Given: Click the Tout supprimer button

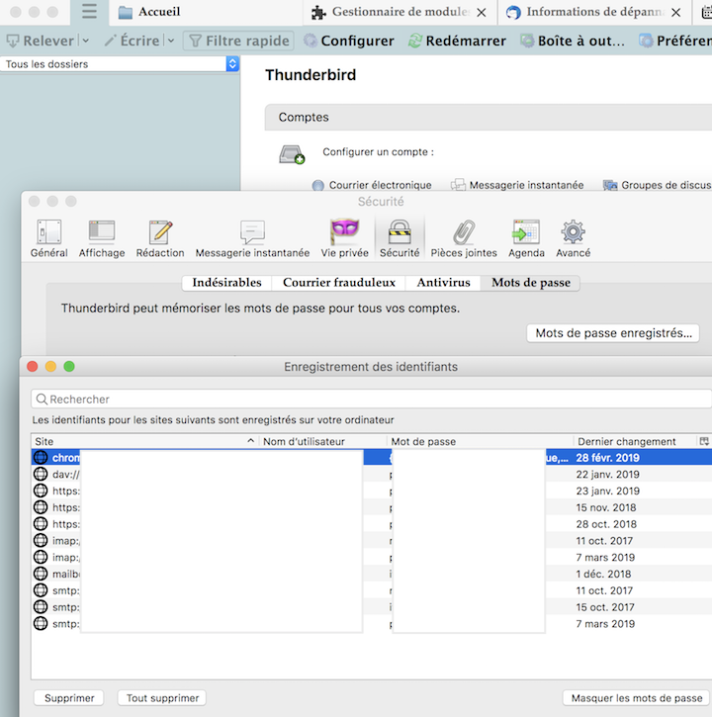Looking at the screenshot, I should click(162, 698).
